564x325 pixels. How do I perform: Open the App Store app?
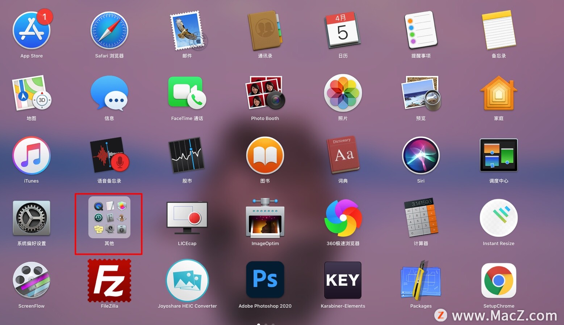click(32, 30)
